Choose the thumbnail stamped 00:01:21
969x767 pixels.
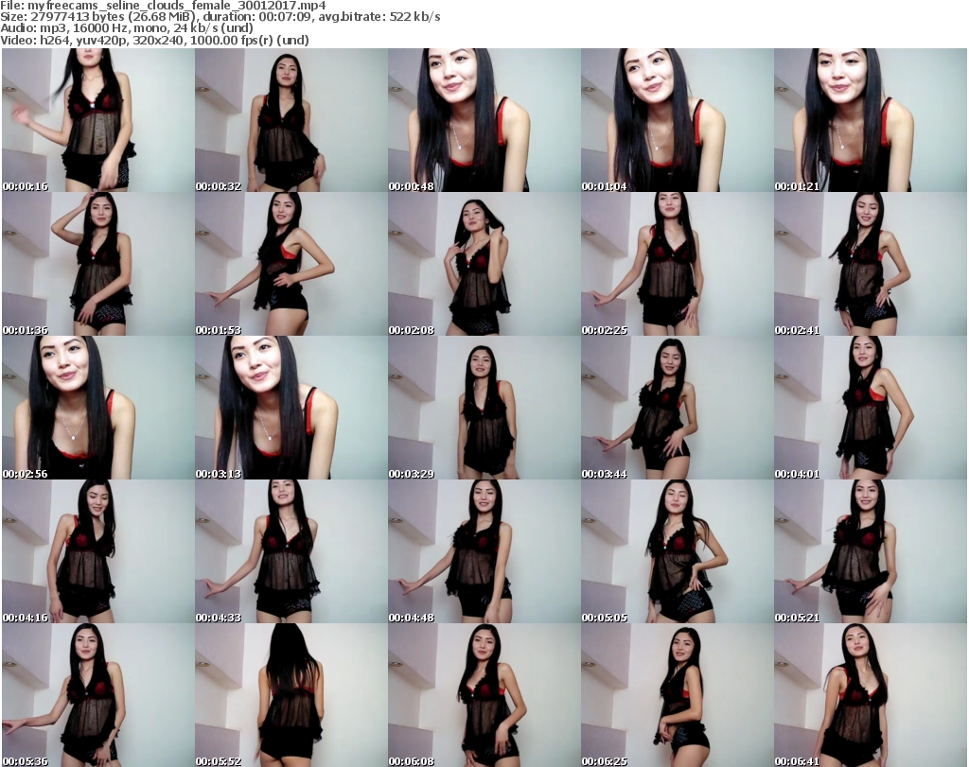pyautogui.click(x=871, y=120)
